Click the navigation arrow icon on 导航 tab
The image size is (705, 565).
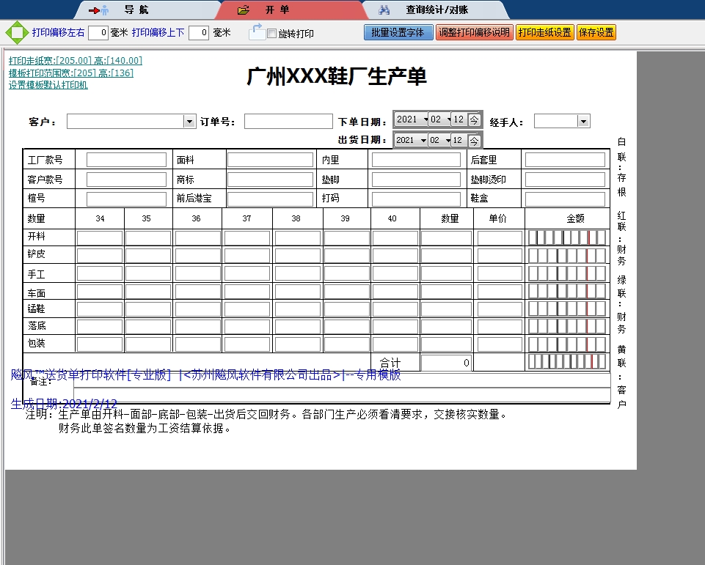(94, 10)
